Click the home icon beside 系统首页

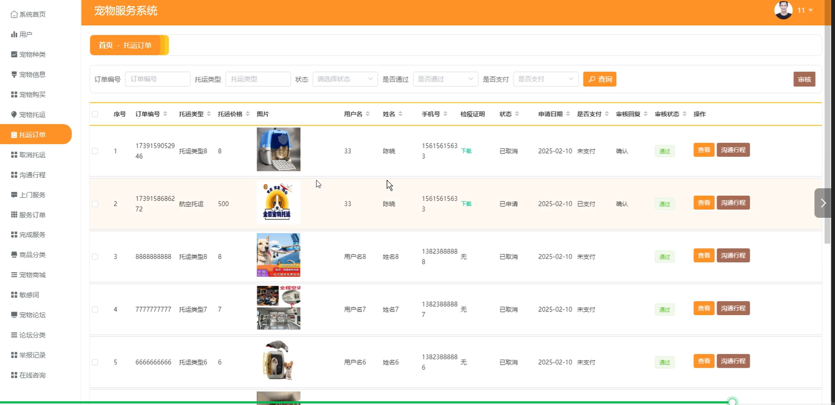pos(14,14)
